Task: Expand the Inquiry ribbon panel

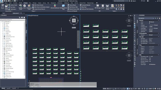Action: 115,11
